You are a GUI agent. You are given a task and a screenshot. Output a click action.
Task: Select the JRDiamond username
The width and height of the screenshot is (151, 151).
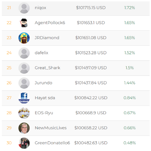pos(47,38)
